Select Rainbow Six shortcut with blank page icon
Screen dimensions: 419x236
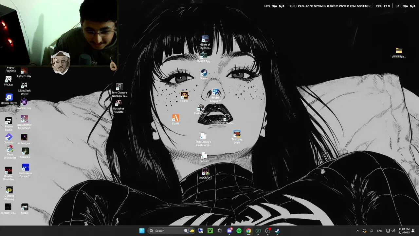tap(203, 140)
